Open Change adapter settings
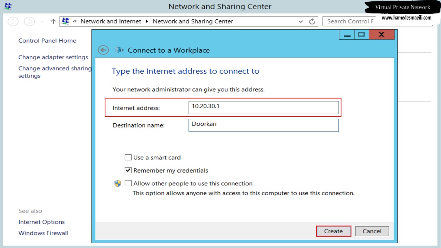The height and width of the screenshot is (248, 441). pos(53,57)
